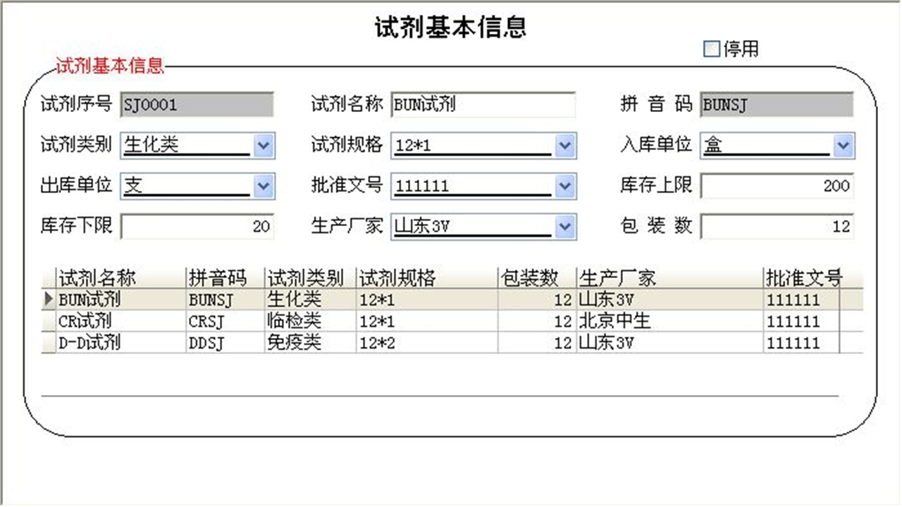The image size is (902, 507).
Task: Click the 包装数 field showing 12
Action: (x=775, y=227)
